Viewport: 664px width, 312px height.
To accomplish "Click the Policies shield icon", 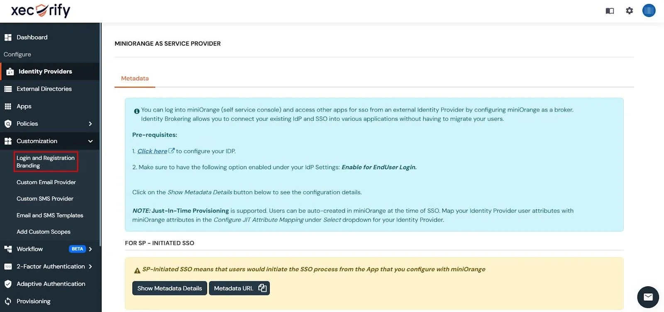I will [8, 124].
